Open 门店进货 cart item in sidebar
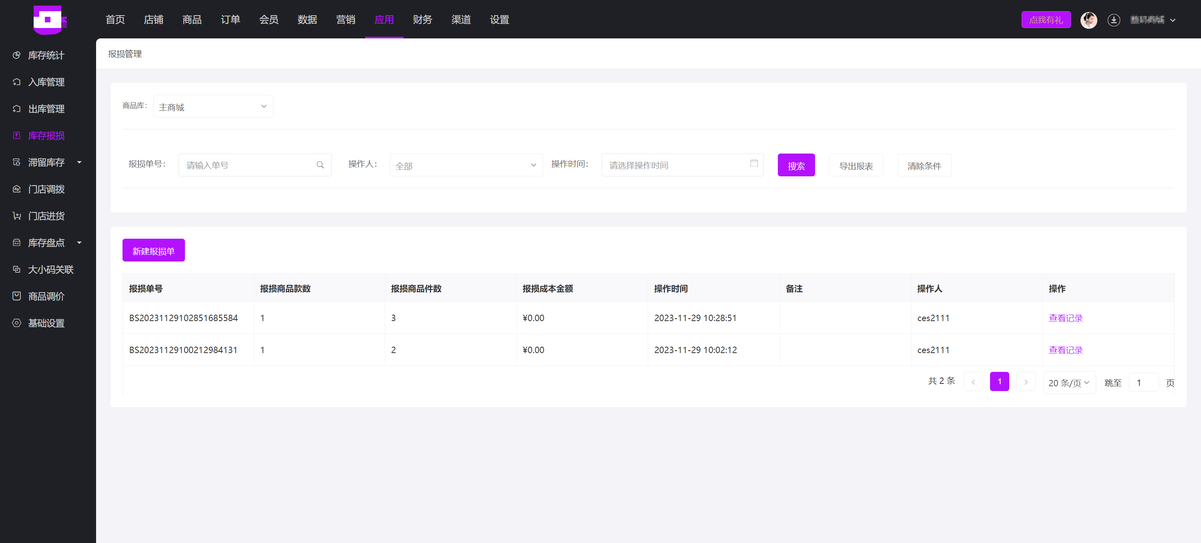1201x543 pixels. pos(46,216)
